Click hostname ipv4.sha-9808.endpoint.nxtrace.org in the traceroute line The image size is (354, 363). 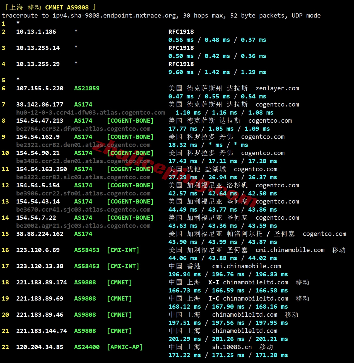[115, 16]
